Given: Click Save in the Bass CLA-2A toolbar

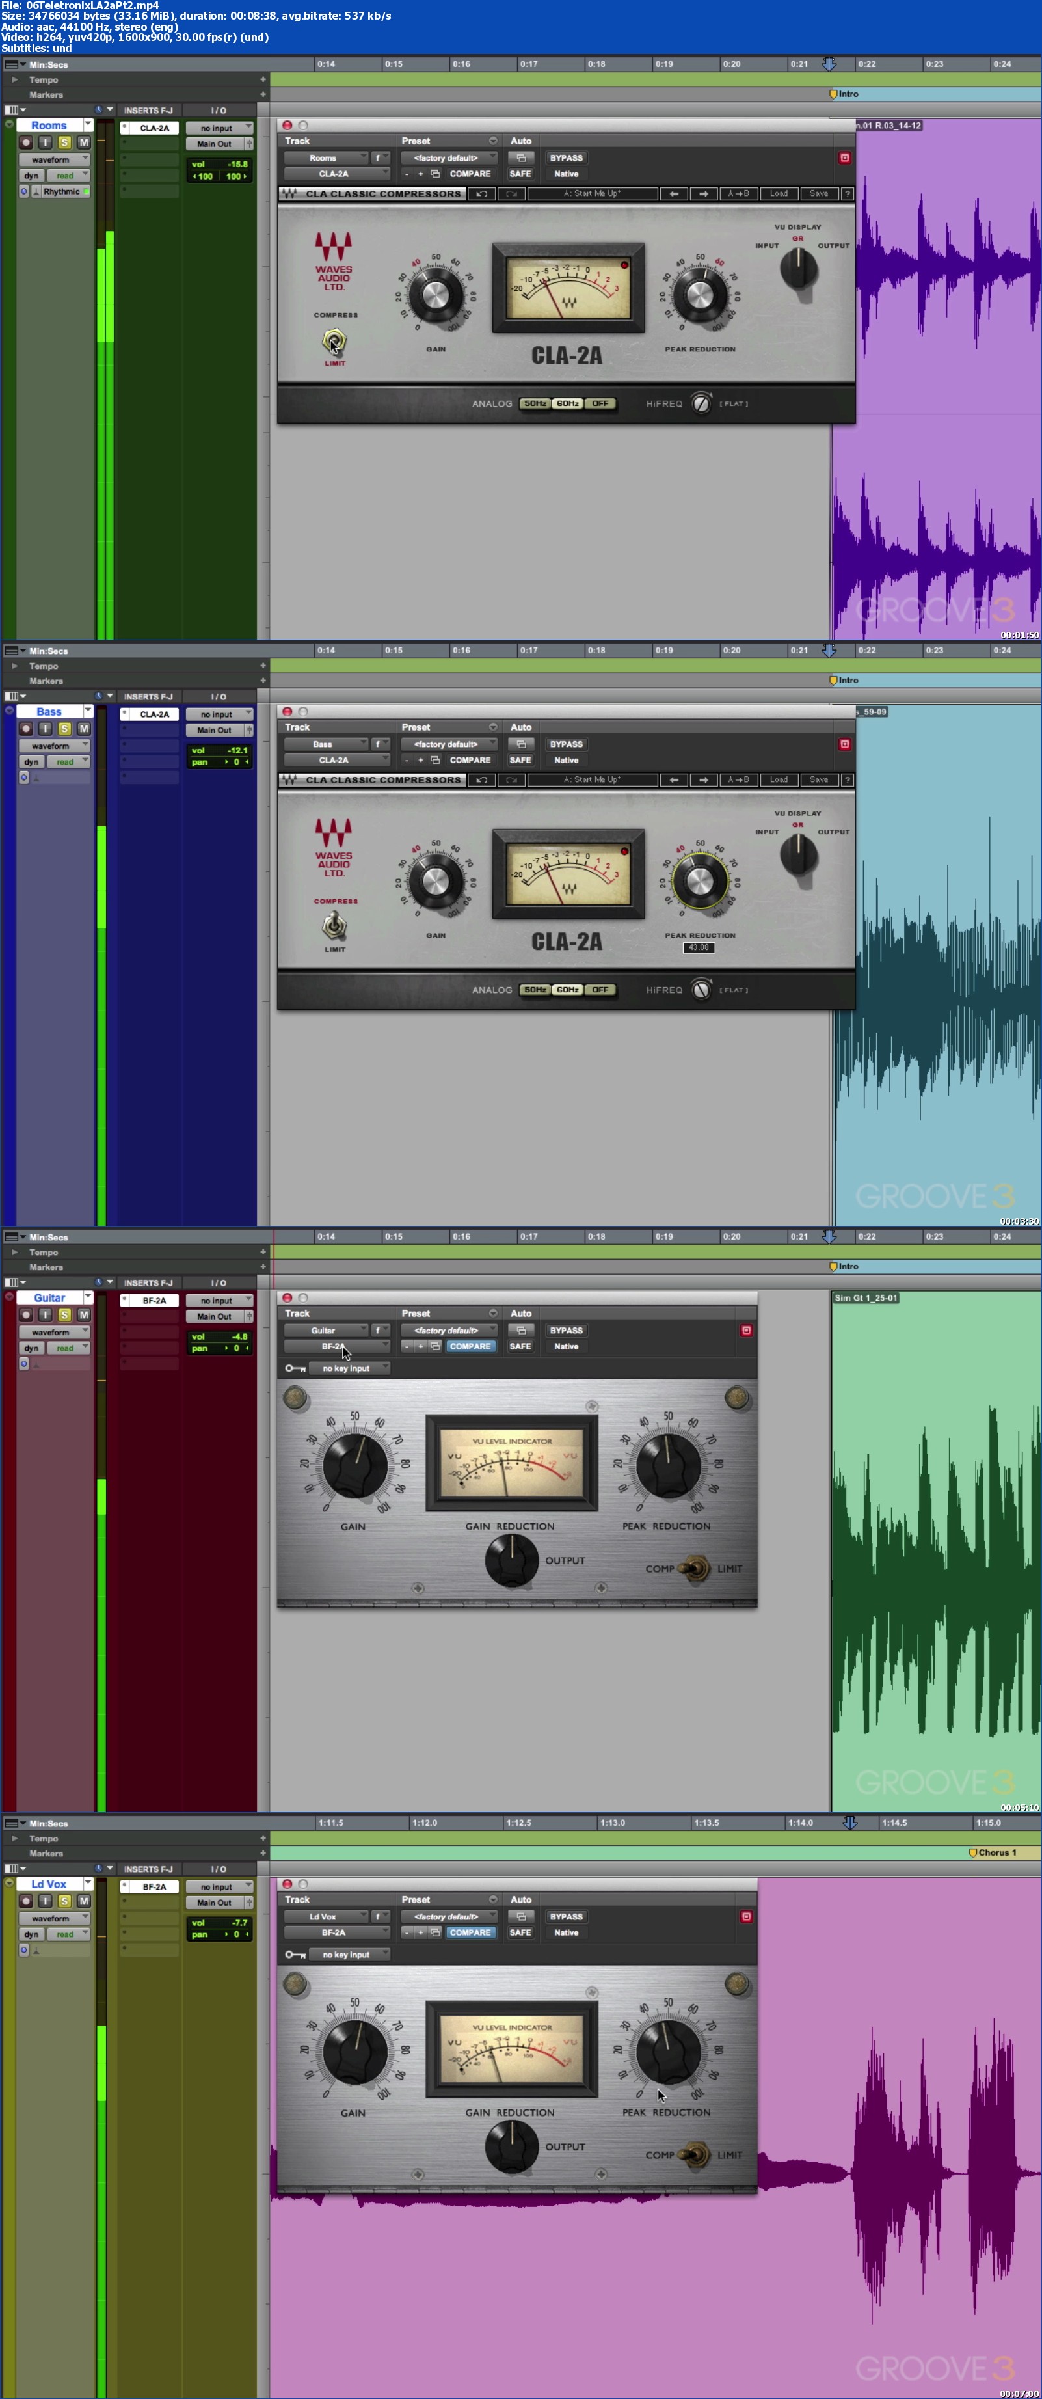Looking at the screenshot, I should (818, 779).
